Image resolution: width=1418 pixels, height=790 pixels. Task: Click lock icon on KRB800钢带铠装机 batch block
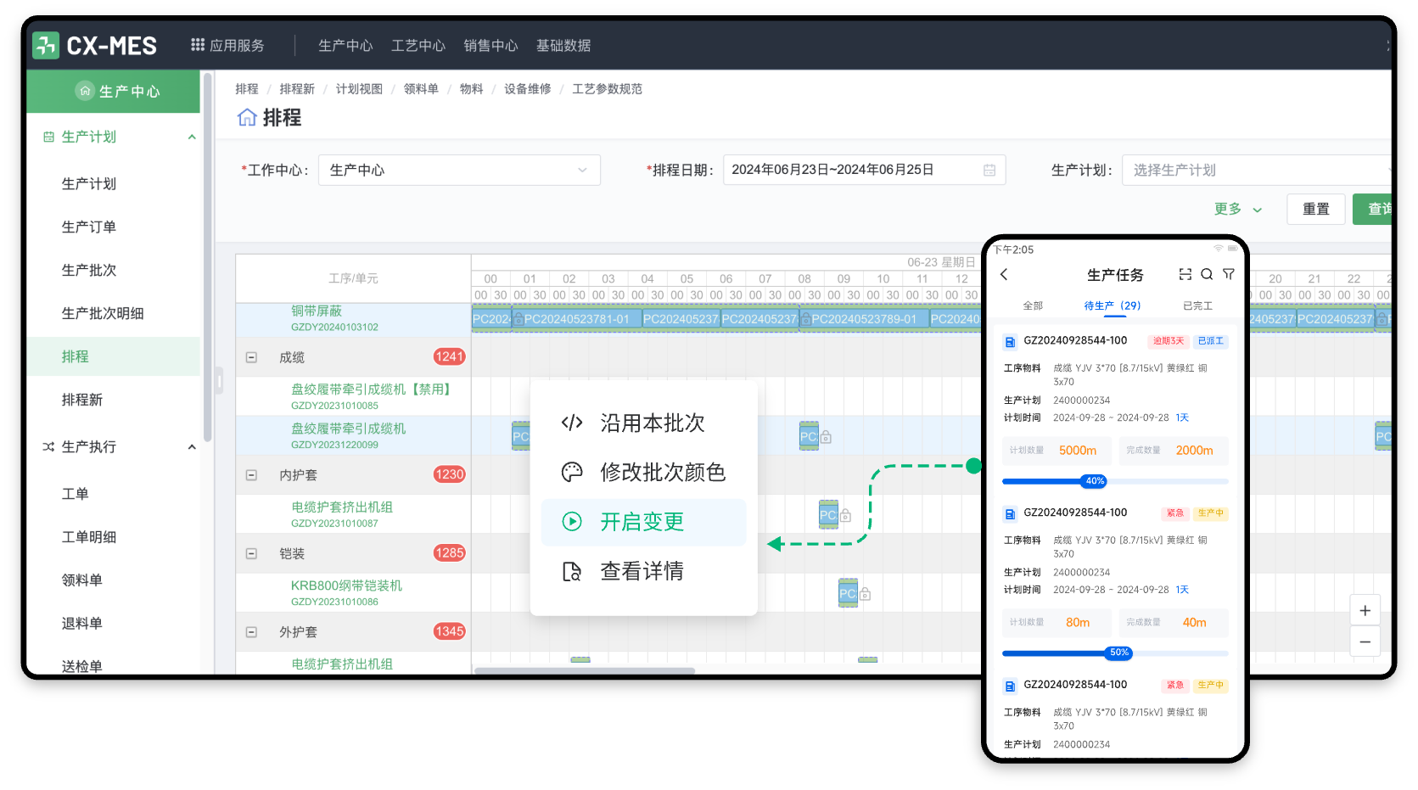865,594
